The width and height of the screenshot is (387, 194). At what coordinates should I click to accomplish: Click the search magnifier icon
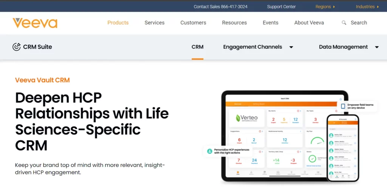coord(344,23)
